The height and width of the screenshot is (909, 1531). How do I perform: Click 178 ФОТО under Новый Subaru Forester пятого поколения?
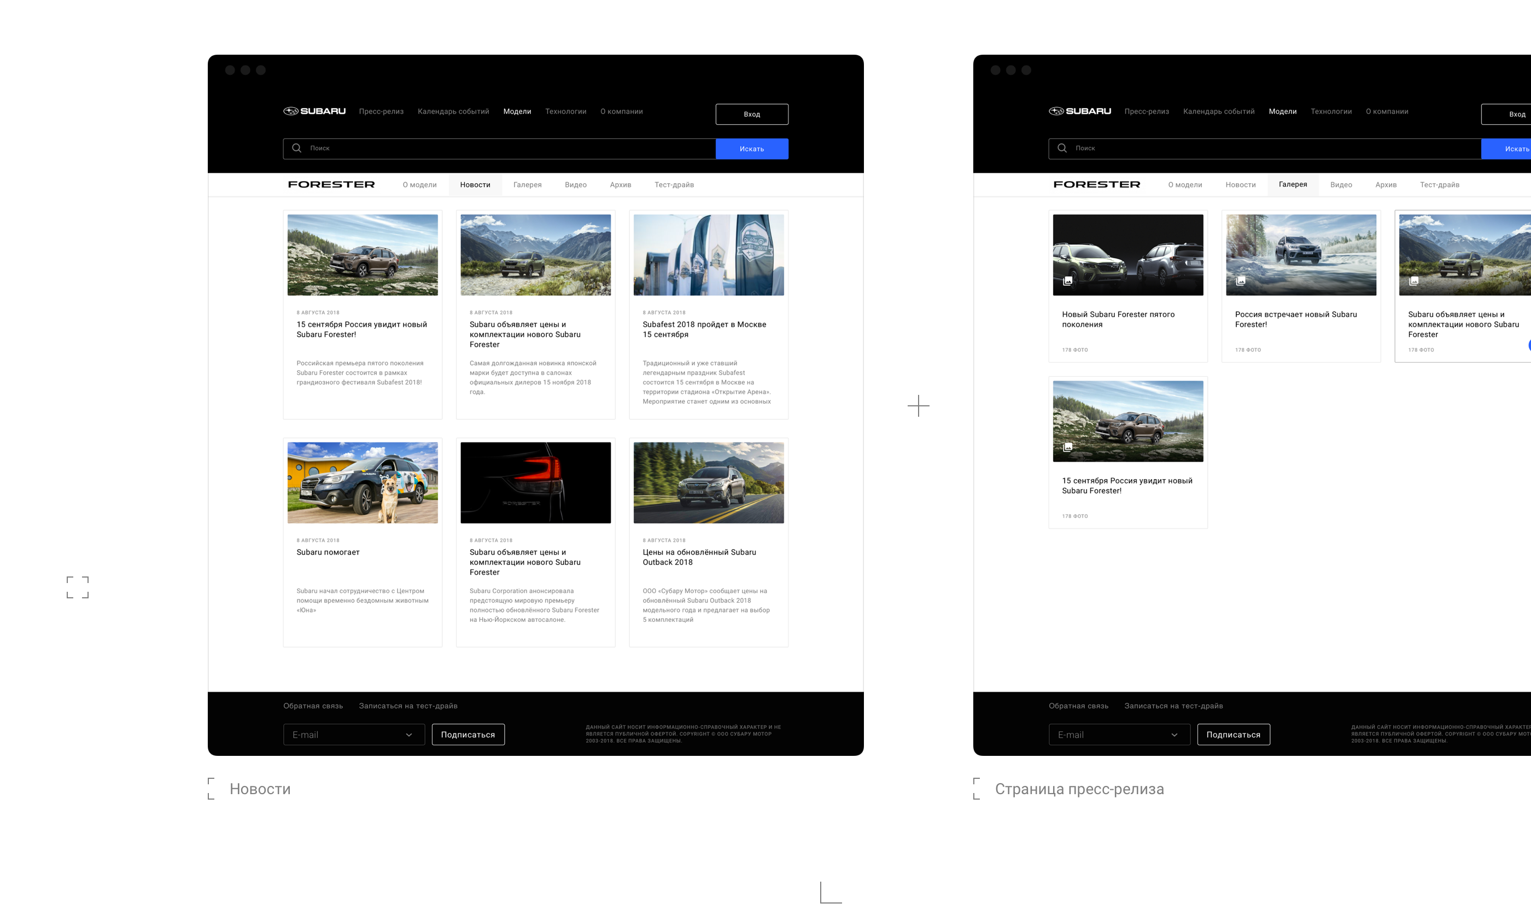click(1075, 351)
